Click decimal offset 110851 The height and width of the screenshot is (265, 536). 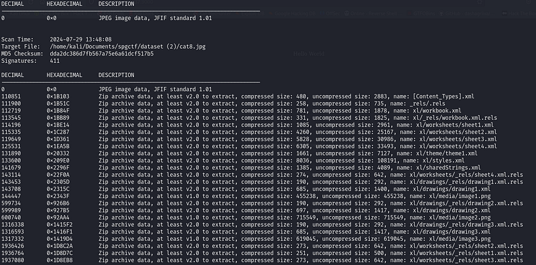11,96
